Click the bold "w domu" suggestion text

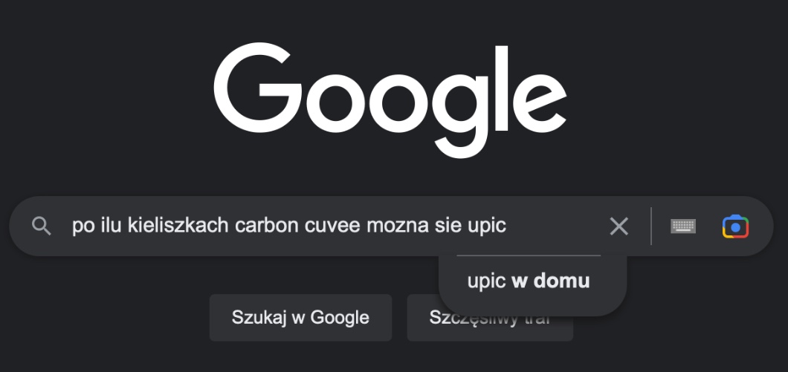[551, 281]
